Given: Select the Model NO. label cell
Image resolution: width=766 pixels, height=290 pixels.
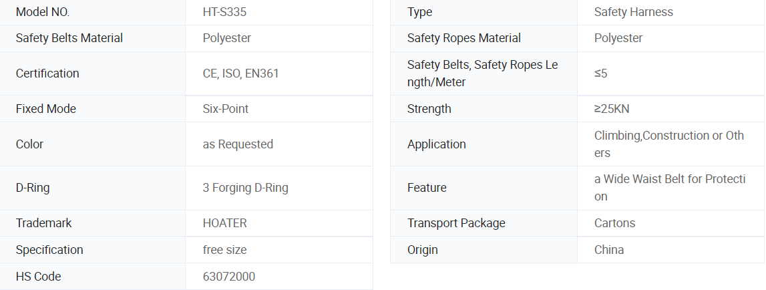Looking at the screenshot, I should (92, 12).
